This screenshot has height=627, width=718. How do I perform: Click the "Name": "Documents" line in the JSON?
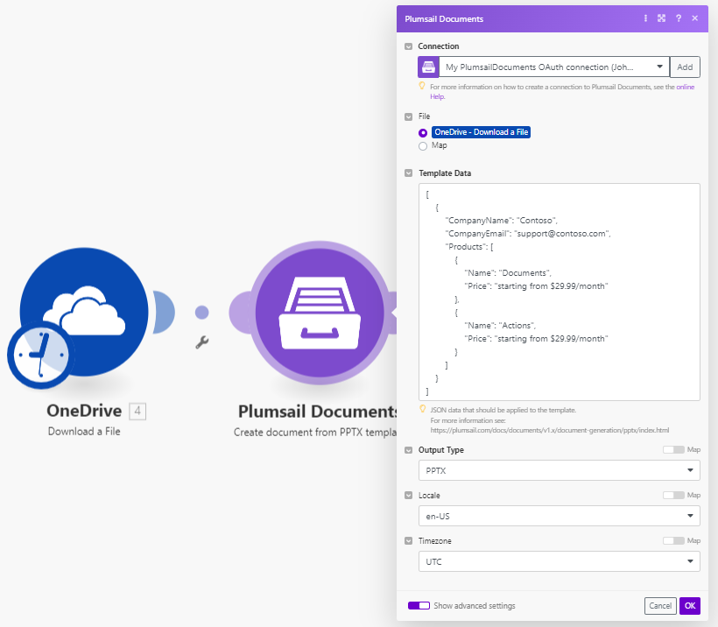[507, 273]
